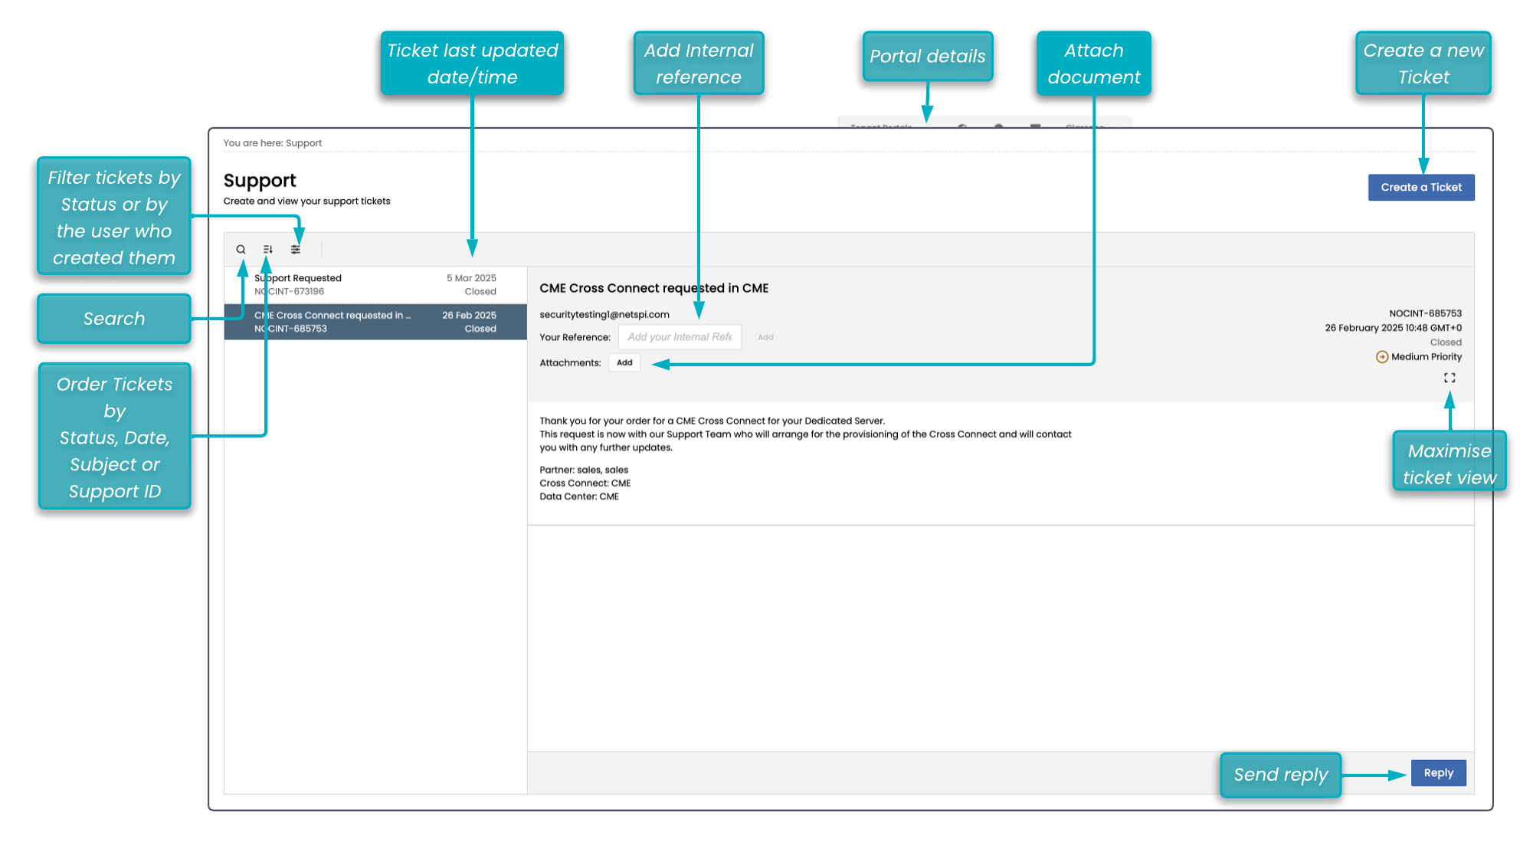Click the 'Send reply' callout label
Screen dimensions: 1533x842
[1280, 775]
